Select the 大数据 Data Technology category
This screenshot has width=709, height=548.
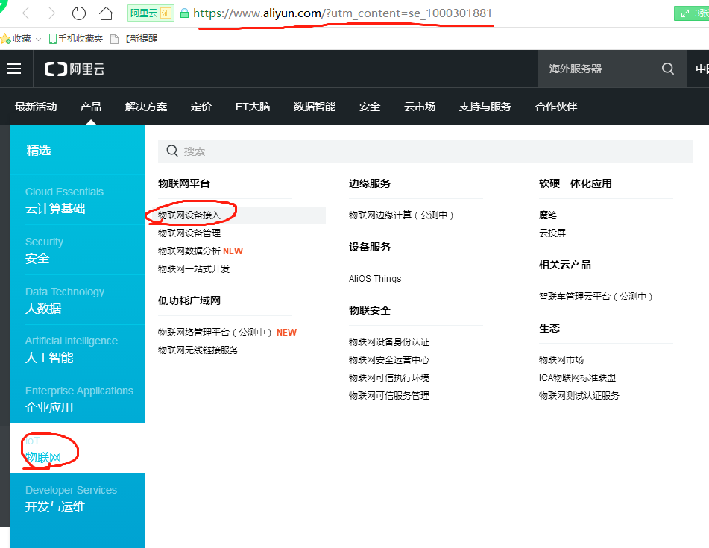point(78,300)
